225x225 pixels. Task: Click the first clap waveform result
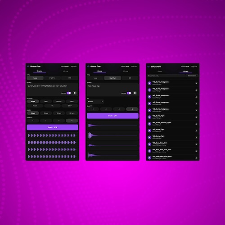pos(112,125)
